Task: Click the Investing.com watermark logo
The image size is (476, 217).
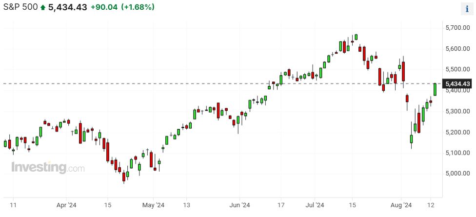Action: 48,168
